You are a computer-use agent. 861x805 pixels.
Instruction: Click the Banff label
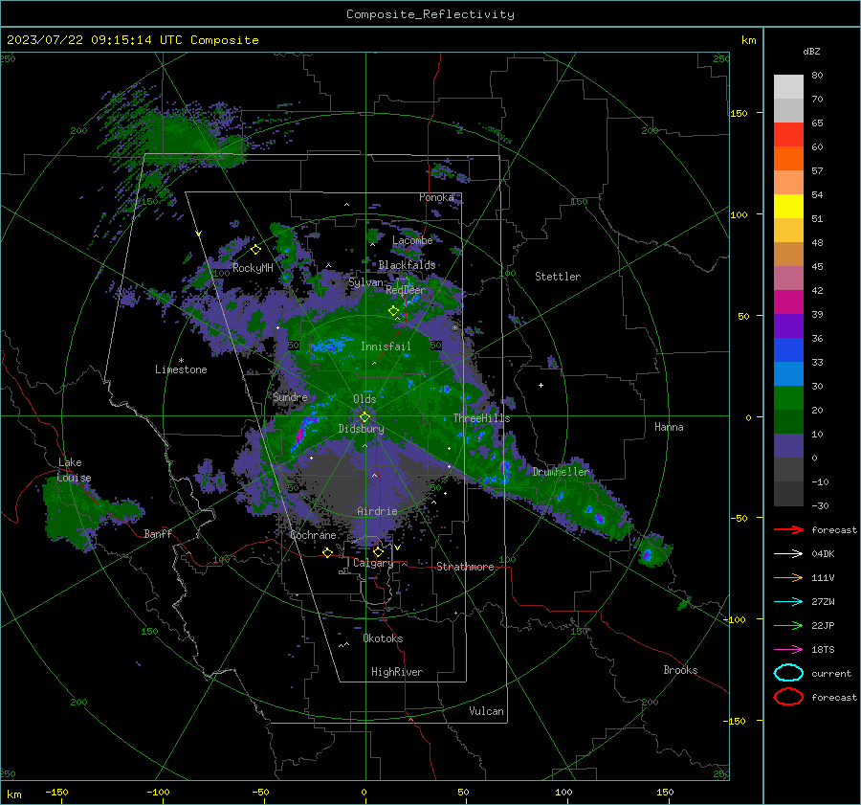point(158,533)
